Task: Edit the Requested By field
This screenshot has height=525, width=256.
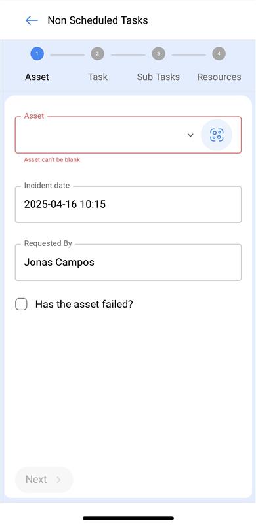Action: (x=128, y=262)
